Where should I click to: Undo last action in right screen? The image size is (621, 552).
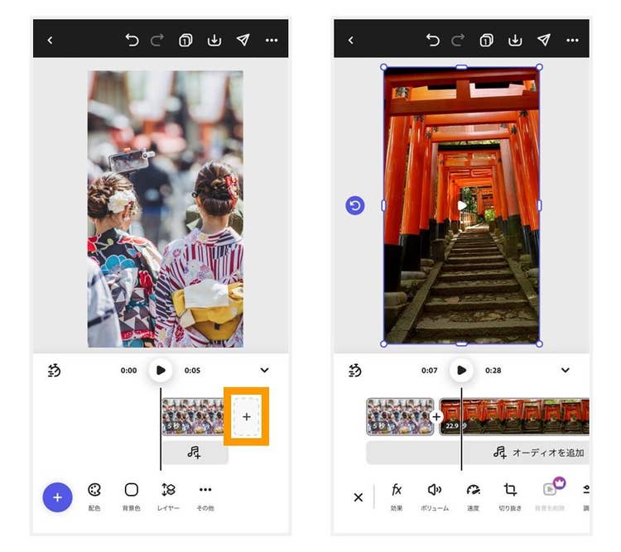[x=433, y=40]
